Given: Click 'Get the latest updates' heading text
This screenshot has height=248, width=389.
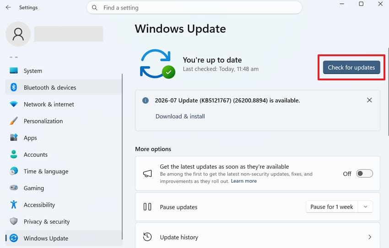Looking at the screenshot, I should (224, 167).
